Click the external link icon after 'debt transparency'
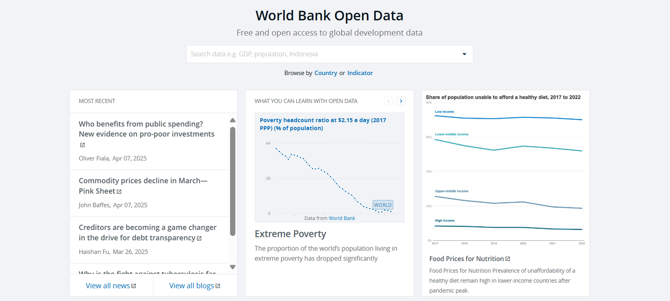The image size is (670, 301). coord(199,238)
